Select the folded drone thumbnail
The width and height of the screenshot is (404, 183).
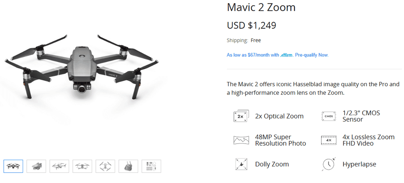(36, 166)
